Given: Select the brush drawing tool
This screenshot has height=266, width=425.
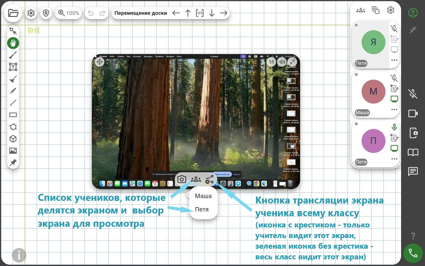Looking at the screenshot, I should tap(13, 55).
